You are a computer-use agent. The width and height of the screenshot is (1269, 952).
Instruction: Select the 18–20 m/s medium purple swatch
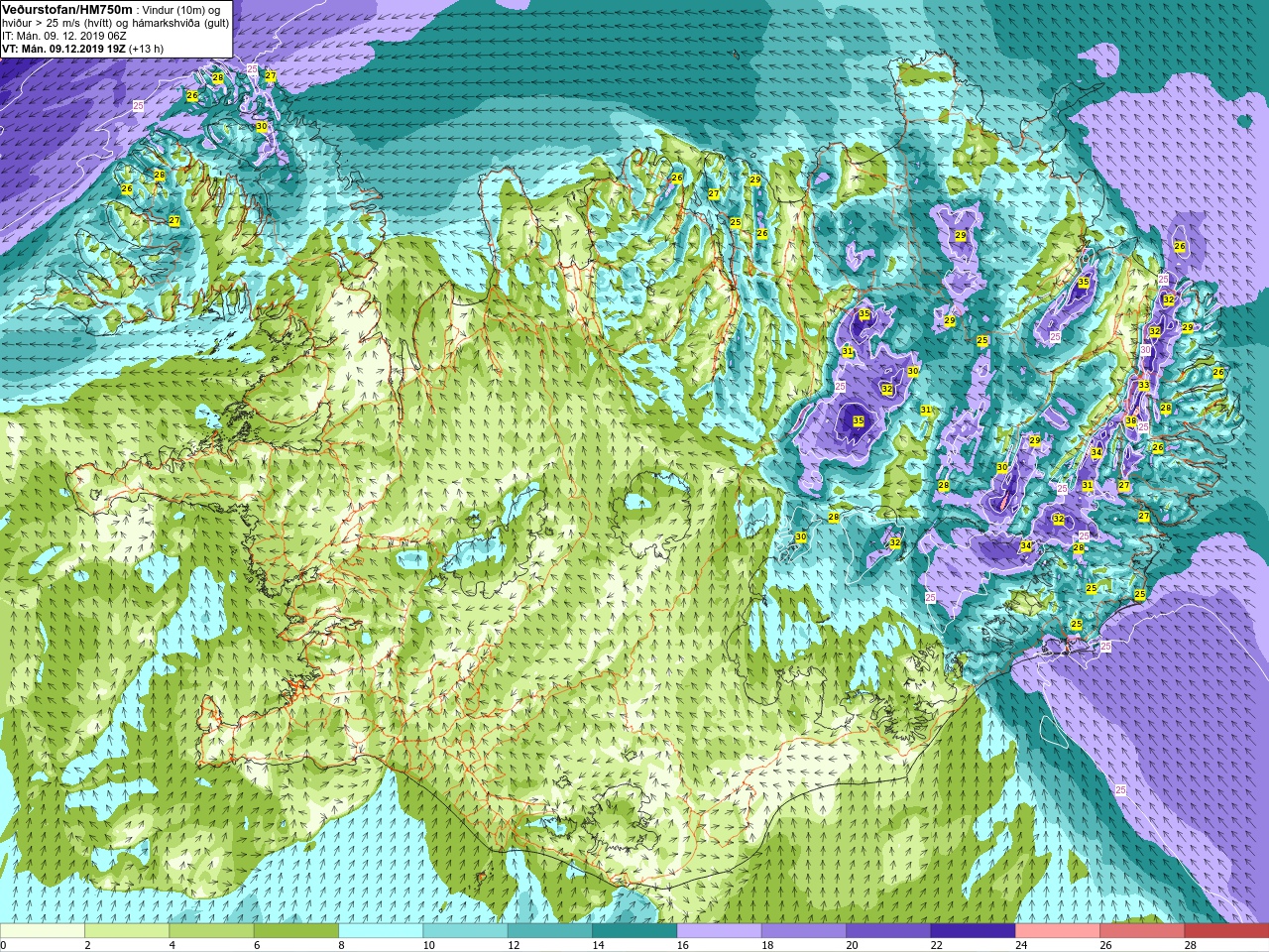(803, 931)
